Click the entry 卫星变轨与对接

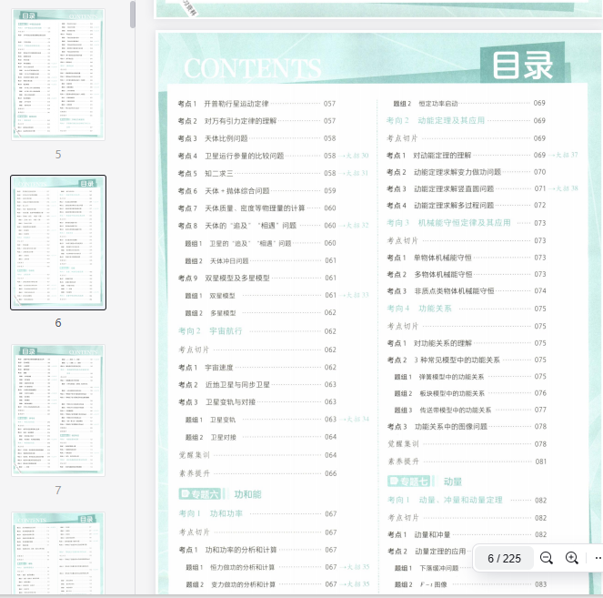point(230,402)
